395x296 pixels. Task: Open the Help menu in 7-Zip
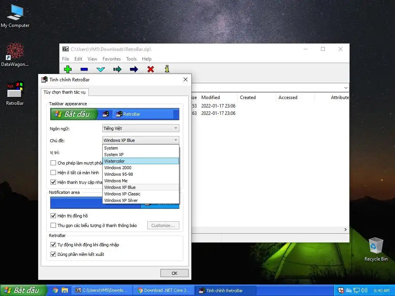pyautogui.click(x=147, y=59)
